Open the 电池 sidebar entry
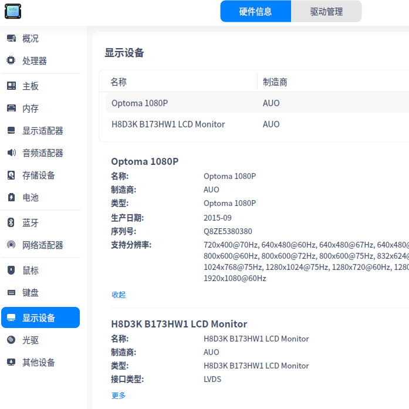Screen dimensions: 409x409 [40, 197]
